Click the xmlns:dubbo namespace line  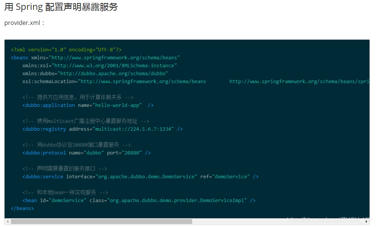pyautogui.click(x=95, y=73)
